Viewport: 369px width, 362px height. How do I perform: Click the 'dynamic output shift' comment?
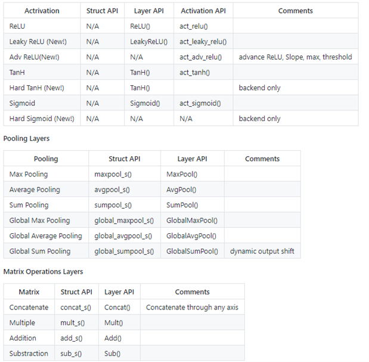point(262,251)
